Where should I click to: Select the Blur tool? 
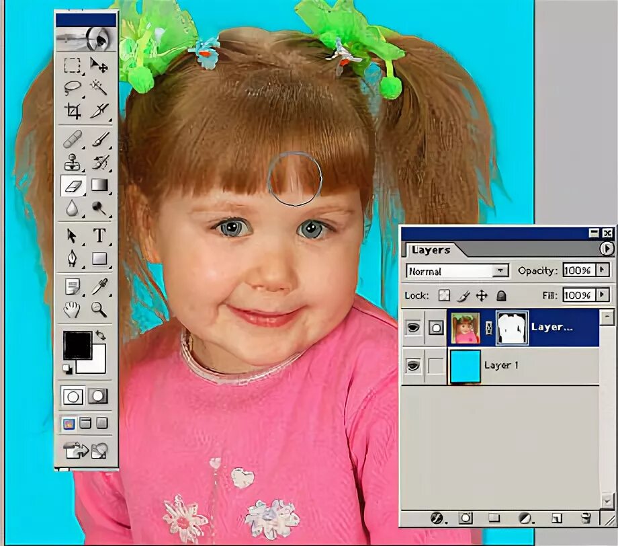73,208
